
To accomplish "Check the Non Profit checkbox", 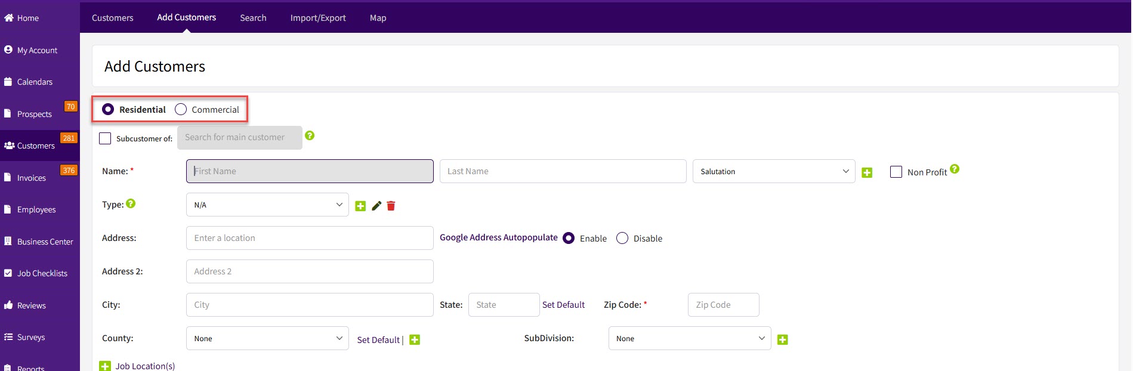I will click(x=896, y=172).
